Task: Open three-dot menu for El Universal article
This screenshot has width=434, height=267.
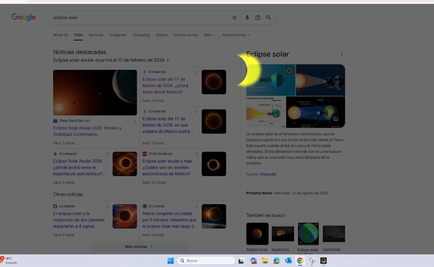Action: pos(107,154)
